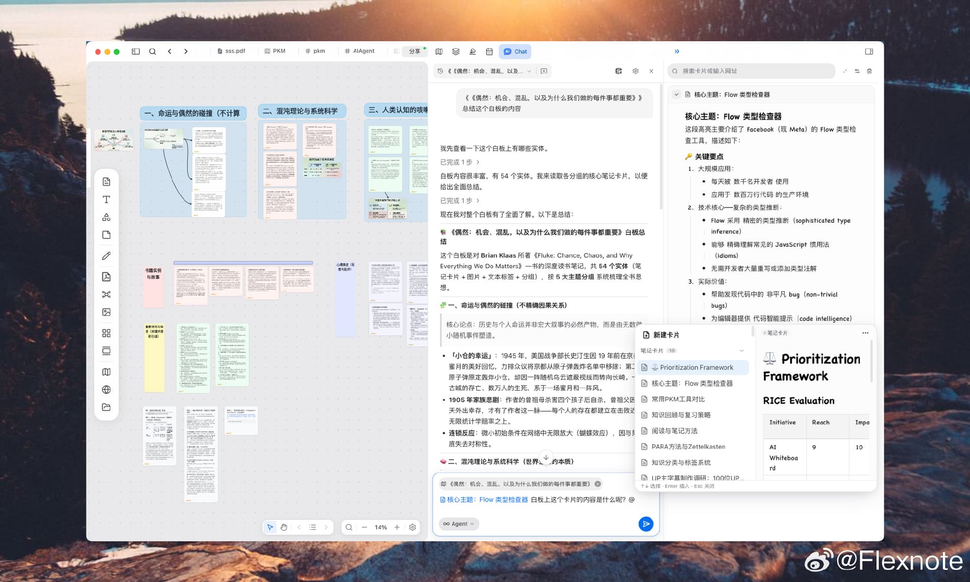Image resolution: width=970 pixels, height=582 pixels.
Task: Select the mind map tool
Action: (106, 294)
